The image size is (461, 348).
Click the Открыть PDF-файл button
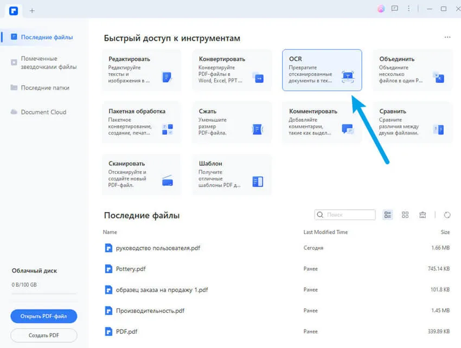point(43,316)
